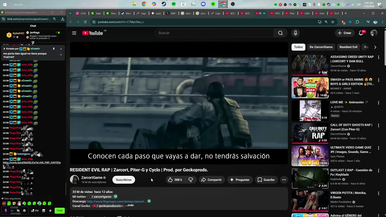Open options for SMASH or PASS ANIME video
This screenshot has height=217, width=386.
(x=378, y=80)
